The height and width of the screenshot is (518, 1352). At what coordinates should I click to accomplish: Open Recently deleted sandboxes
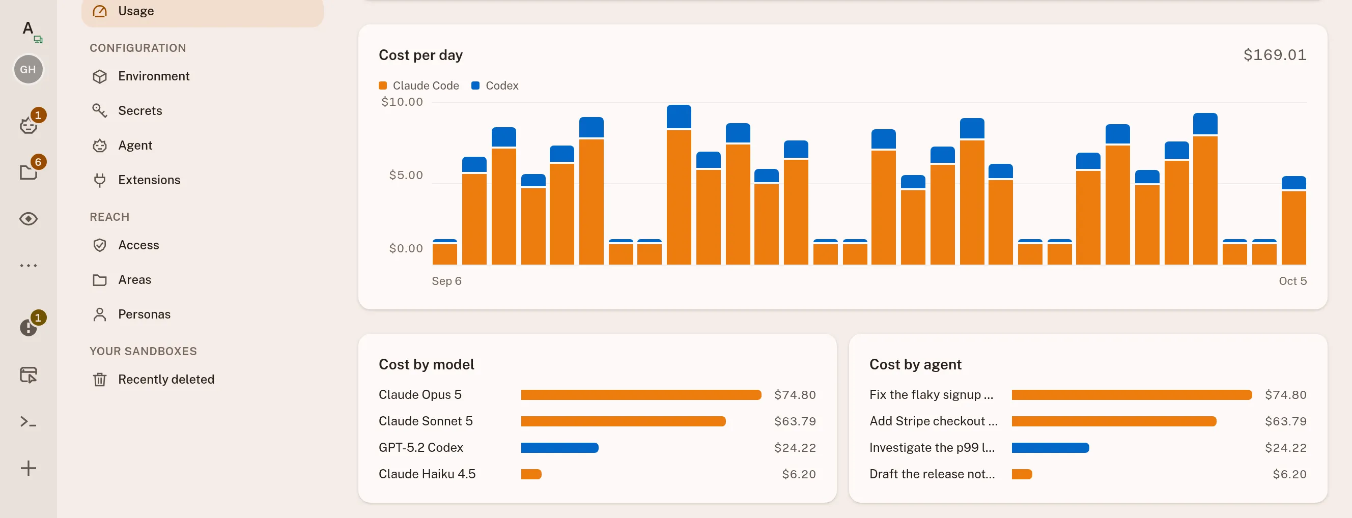203,380
